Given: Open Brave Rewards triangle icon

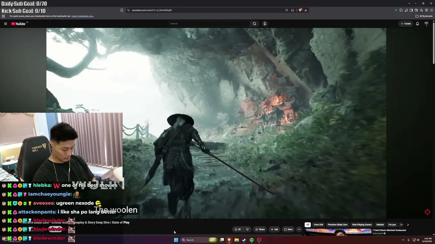Looking at the screenshot, I should point(306,10).
